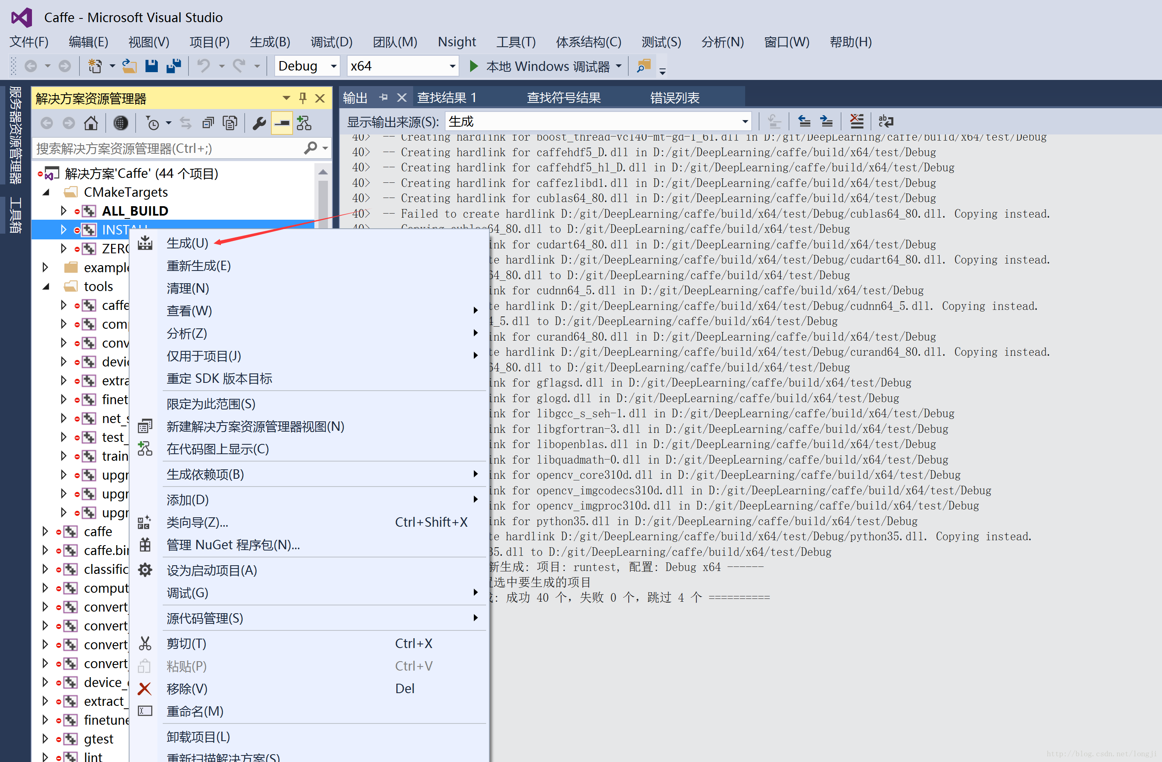Choose 设为启动项目(A) in context menu
This screenshot has height=762, width=1162.
[x=212, y=570]
